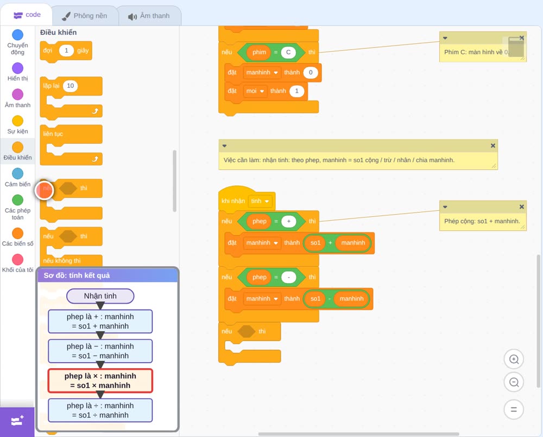543x437 pixels.
Task: Switch to the Phông nền tab
Action: coord(85,16)
